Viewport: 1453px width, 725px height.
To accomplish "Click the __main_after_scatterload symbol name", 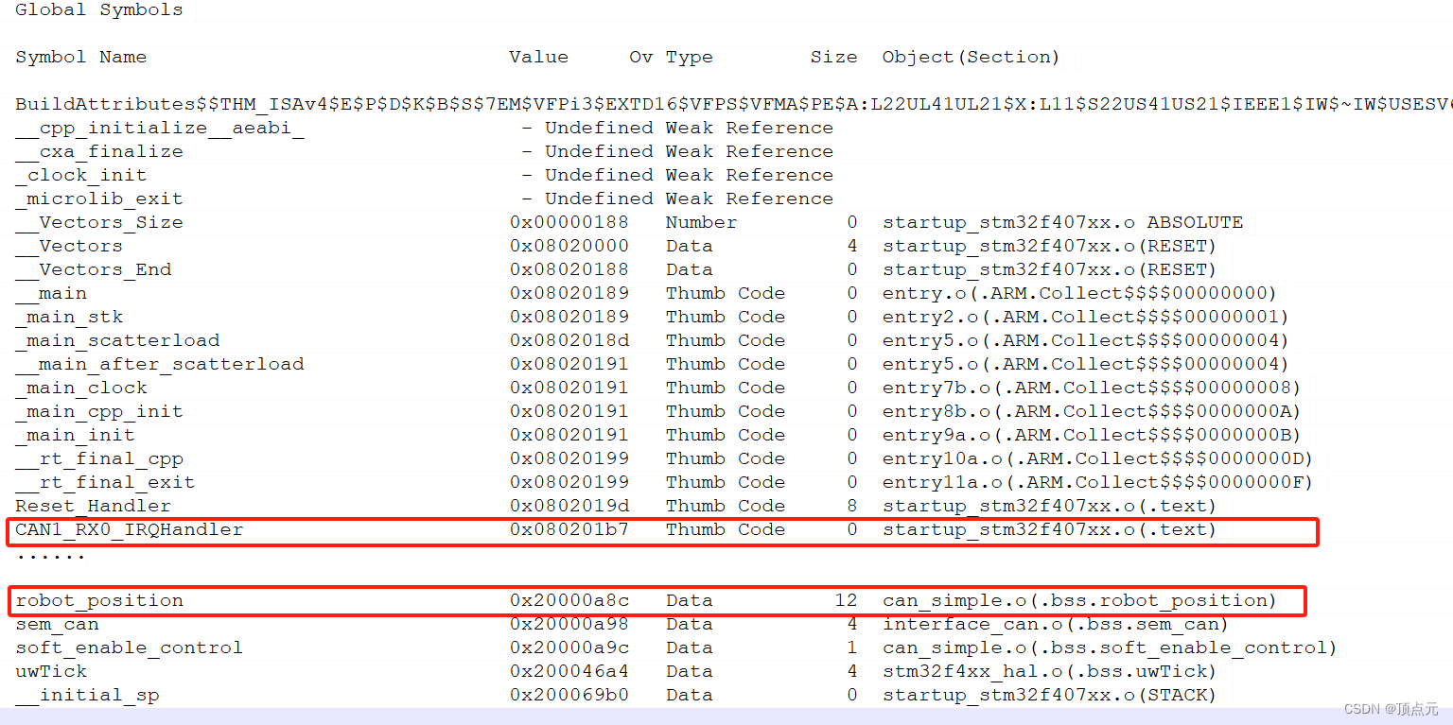I will click(x=160, y=364).
